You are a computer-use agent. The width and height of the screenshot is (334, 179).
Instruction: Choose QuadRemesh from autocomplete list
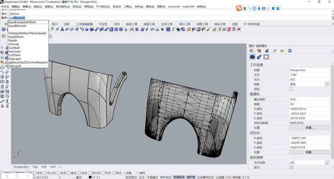[28, 26]
